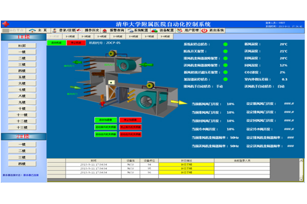Select 二楼 under 2#楼
This screenshot has width=307, height=204.
click(x=22, y=151)
